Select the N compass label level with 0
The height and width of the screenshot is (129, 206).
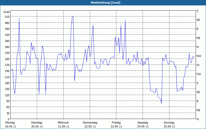point(198,119)
